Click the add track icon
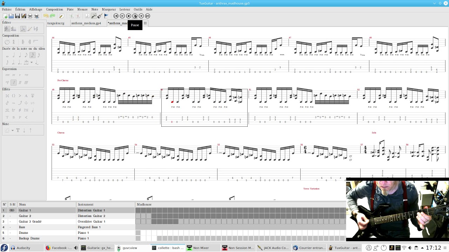This screenshot has height=252, width=449. 71,16
